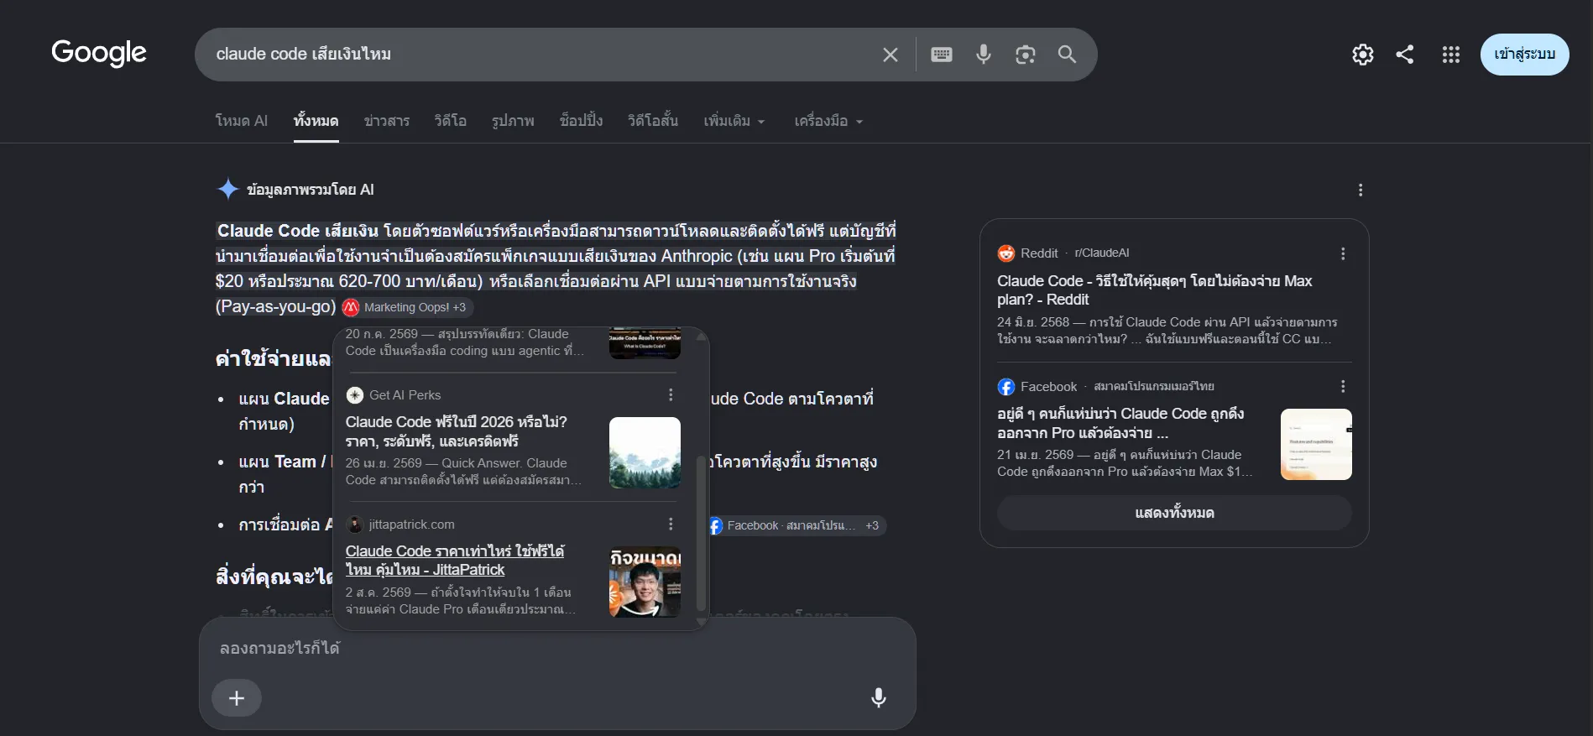Click the Facebook post thumbnail in sidebar
The width and height of the screenshot is (1593, 736).
(1316, 444)
